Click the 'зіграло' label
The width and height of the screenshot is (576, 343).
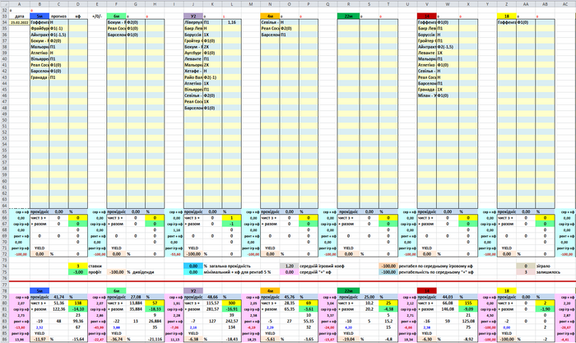(543, 266)
